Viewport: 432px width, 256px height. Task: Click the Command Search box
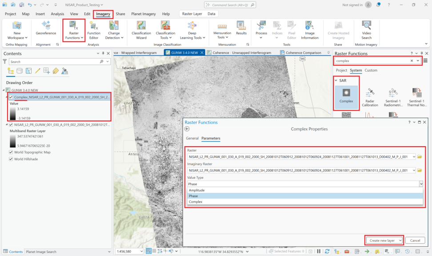pos(230,5)
